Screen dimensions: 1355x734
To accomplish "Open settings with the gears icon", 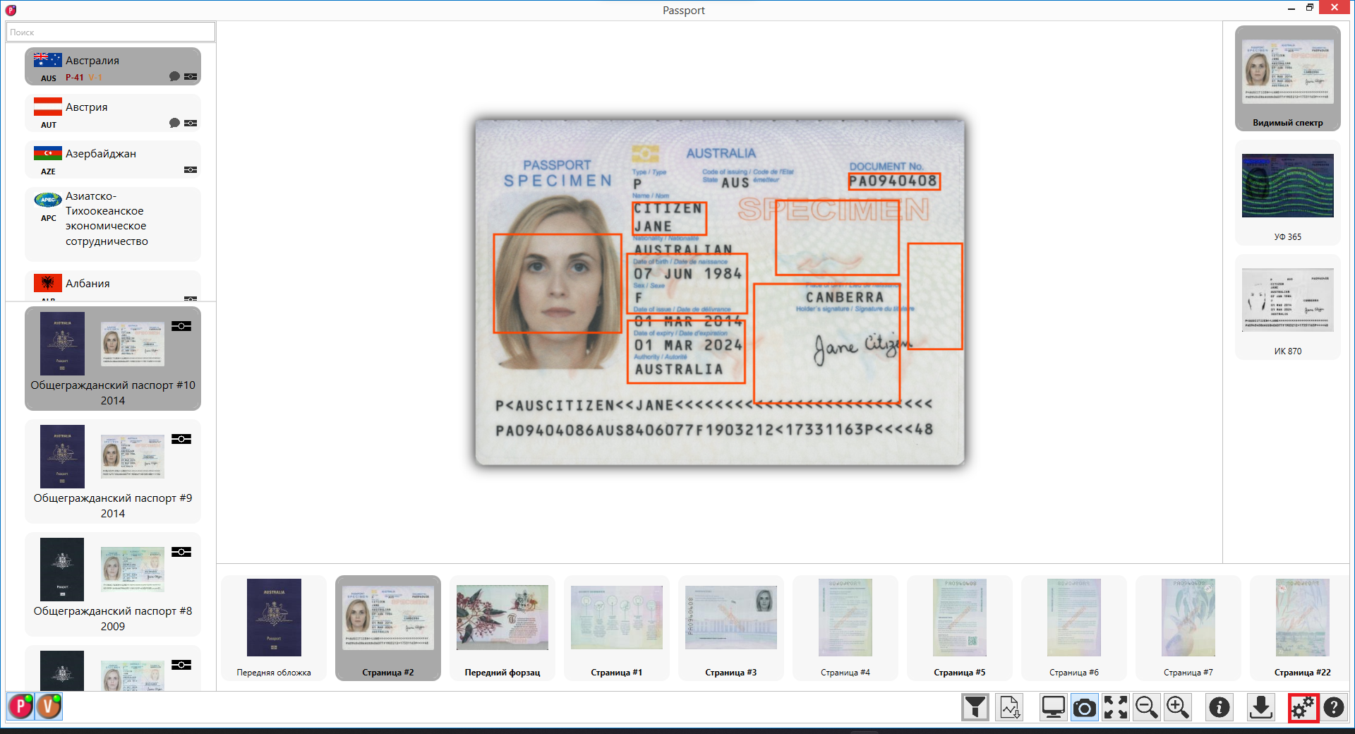I will [1303, 706].
